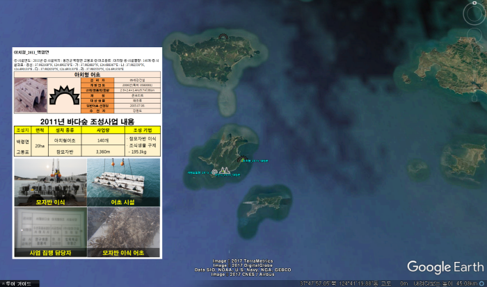487x287 pixels.
Task: Click the 140개 cell in the yellow table
Action: pos(103,140)
